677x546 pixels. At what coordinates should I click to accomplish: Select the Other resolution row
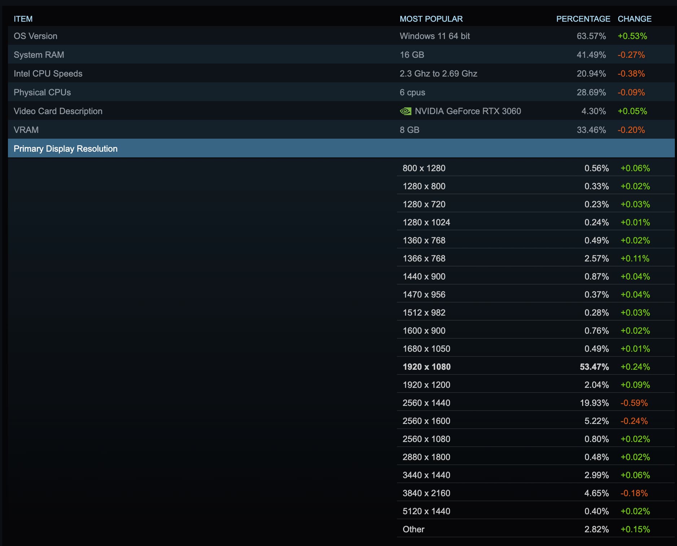pyautogui.click(x=414, y=529)
